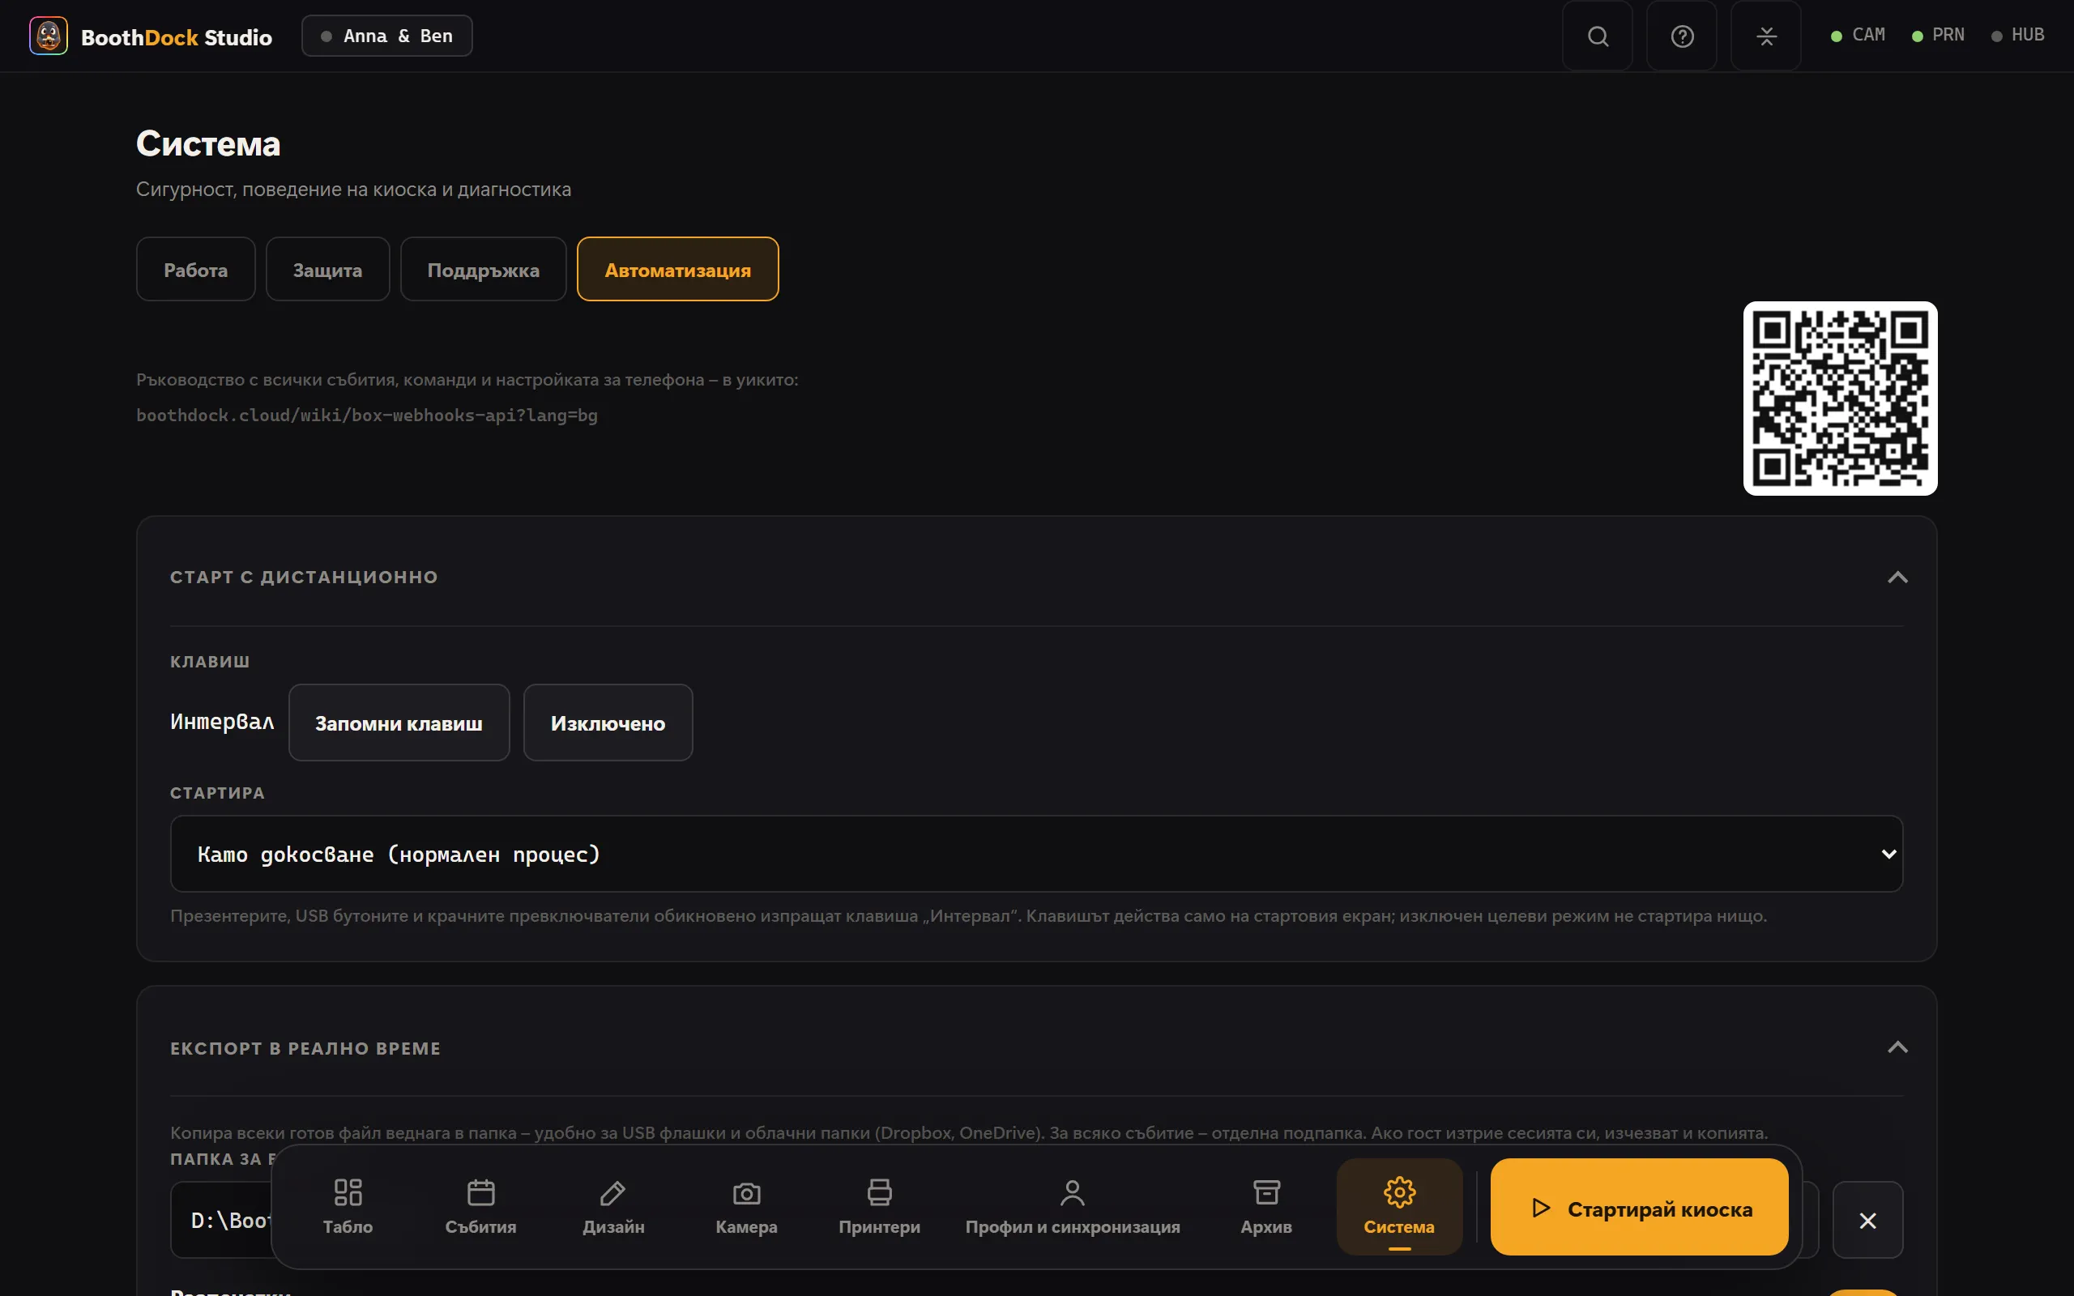Open the help question-mark icon

click(x=1682, y=36)
